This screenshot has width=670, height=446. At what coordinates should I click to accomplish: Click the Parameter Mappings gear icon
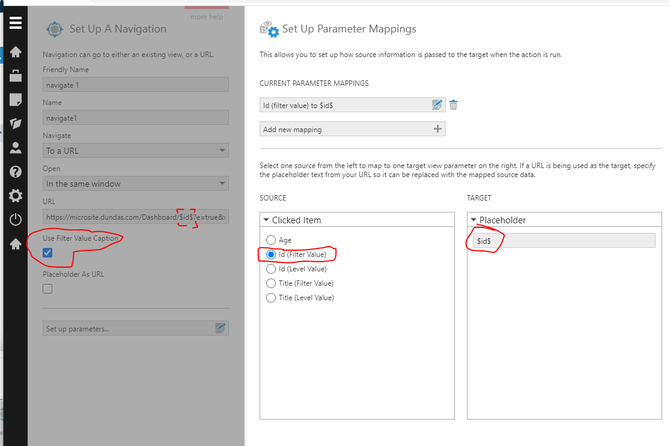click(270, 29)
